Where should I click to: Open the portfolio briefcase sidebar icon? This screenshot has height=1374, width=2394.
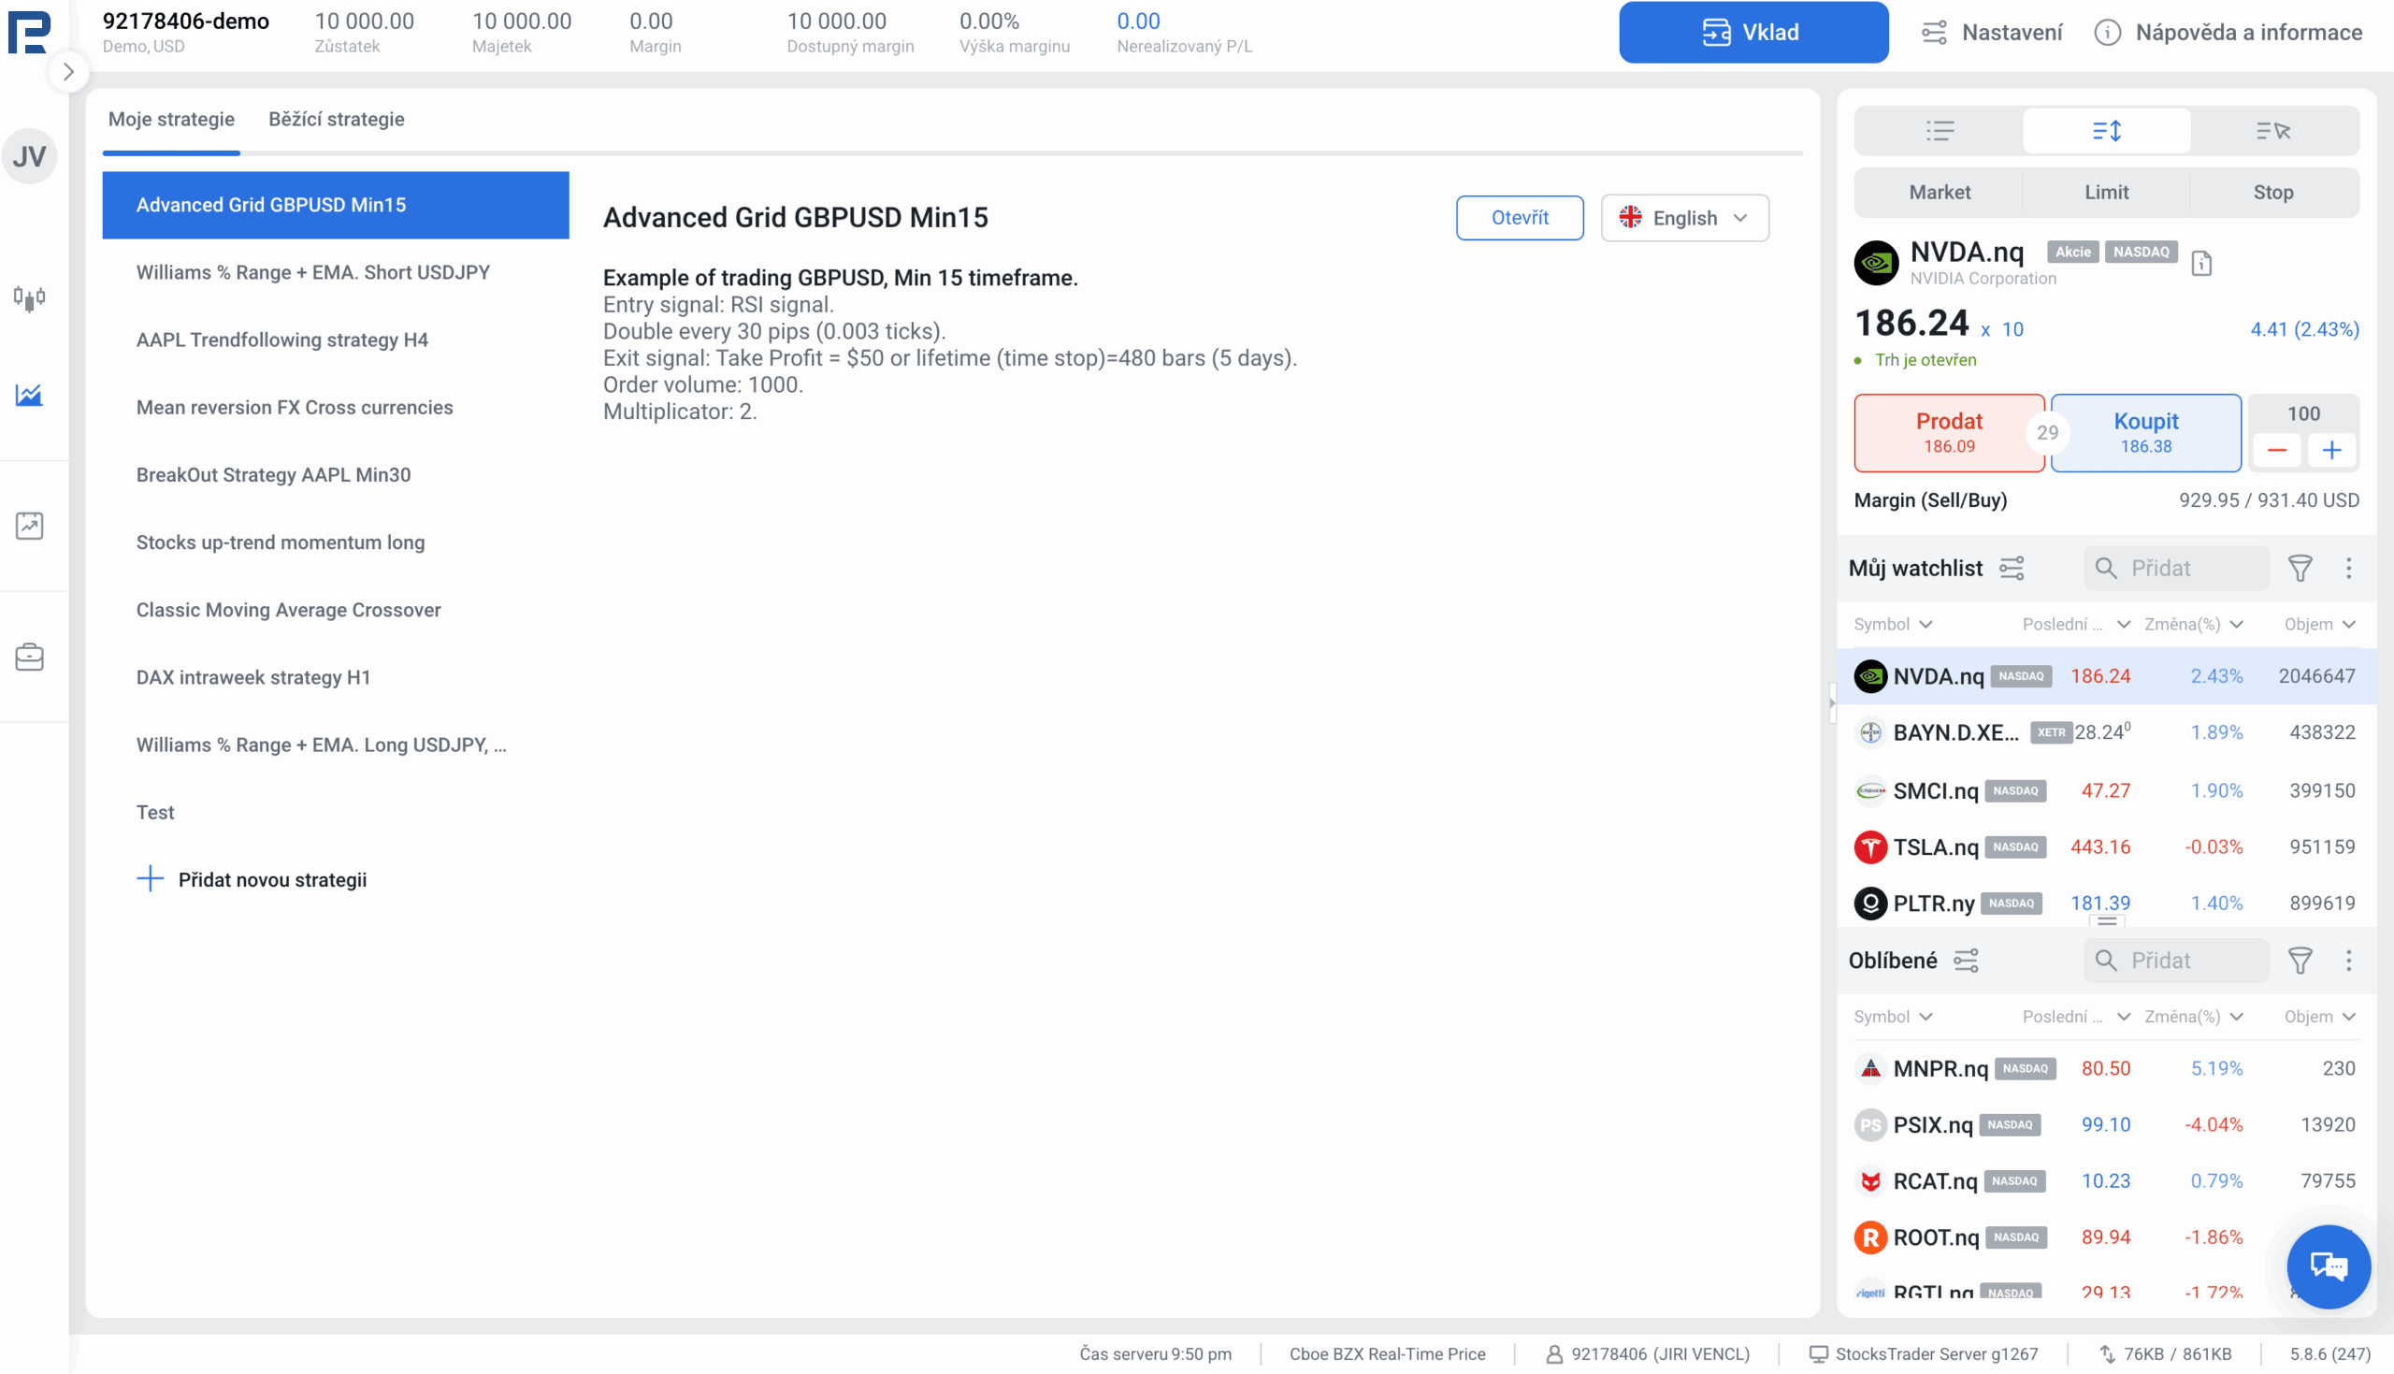29,657
